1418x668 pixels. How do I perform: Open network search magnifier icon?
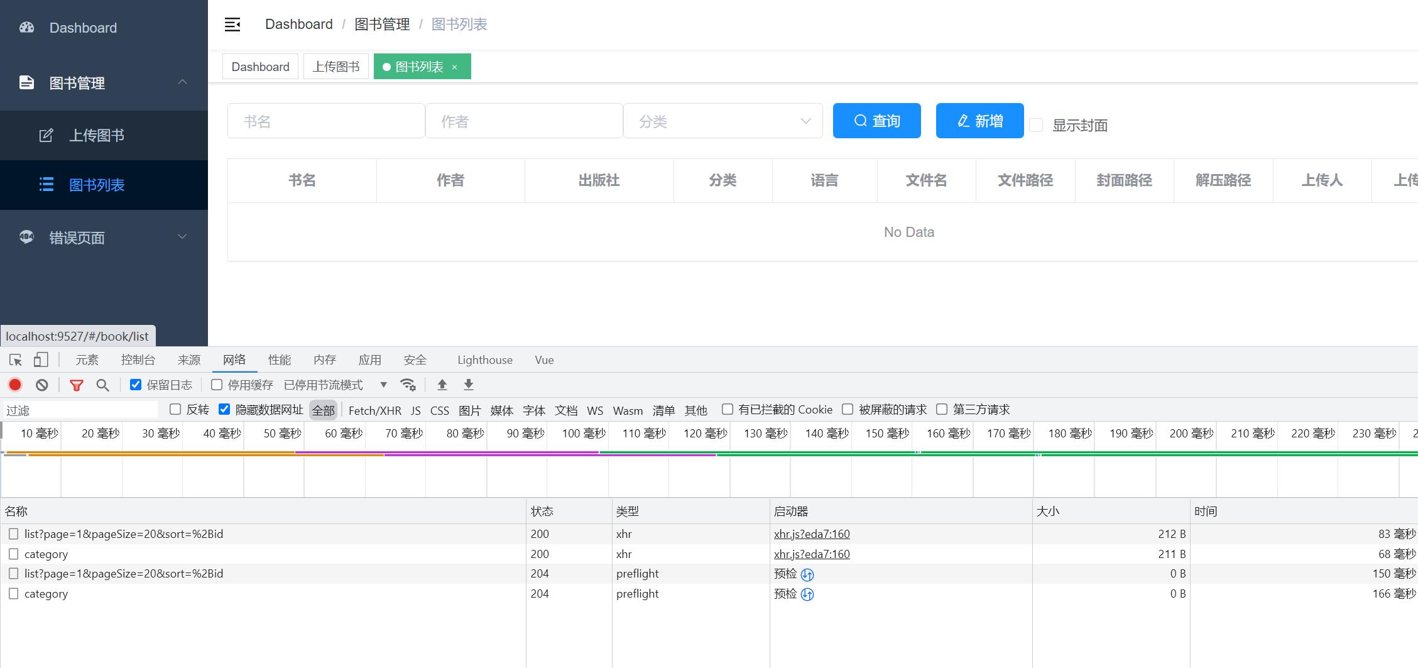click(x=102, y=385)
